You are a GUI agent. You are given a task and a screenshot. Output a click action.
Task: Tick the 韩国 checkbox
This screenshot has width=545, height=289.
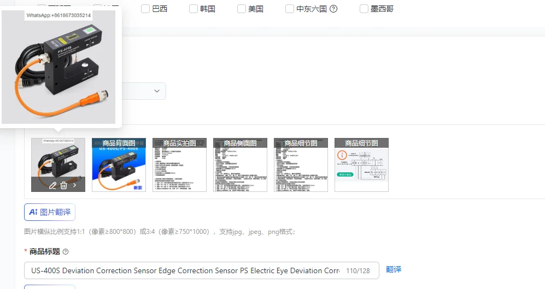click(x=194, y=9)
